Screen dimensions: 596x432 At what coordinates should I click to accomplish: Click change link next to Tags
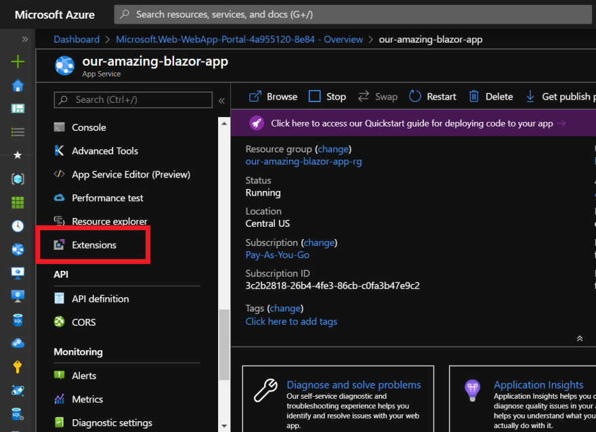[285, 308]
